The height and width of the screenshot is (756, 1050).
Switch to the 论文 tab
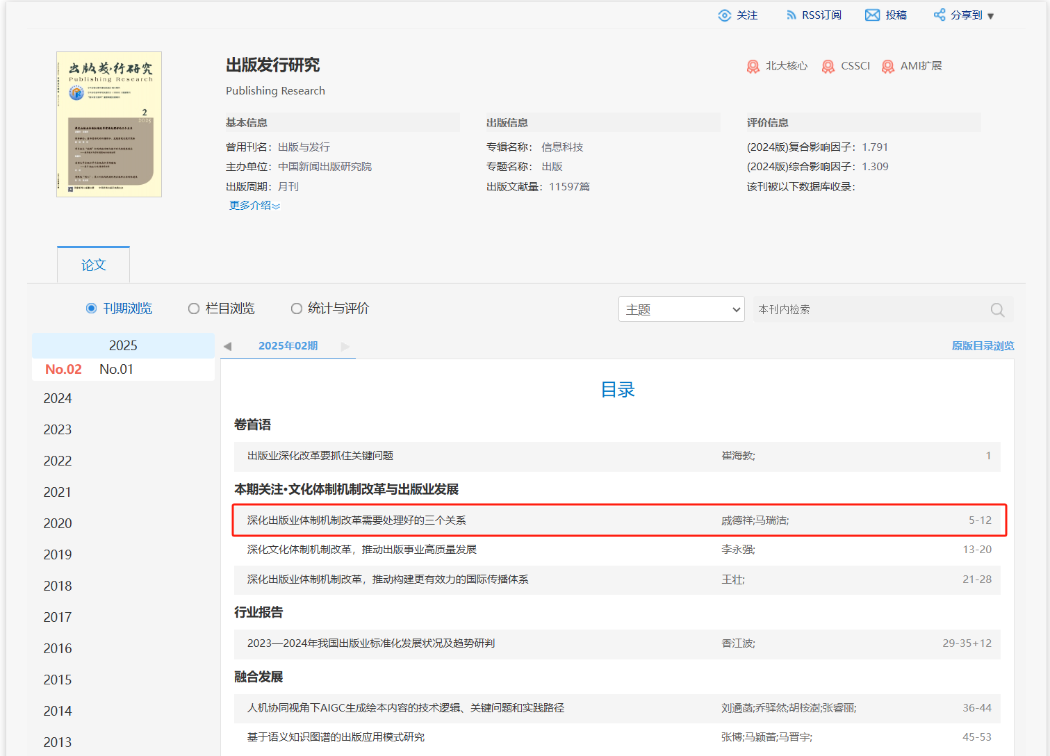point(94,265)
